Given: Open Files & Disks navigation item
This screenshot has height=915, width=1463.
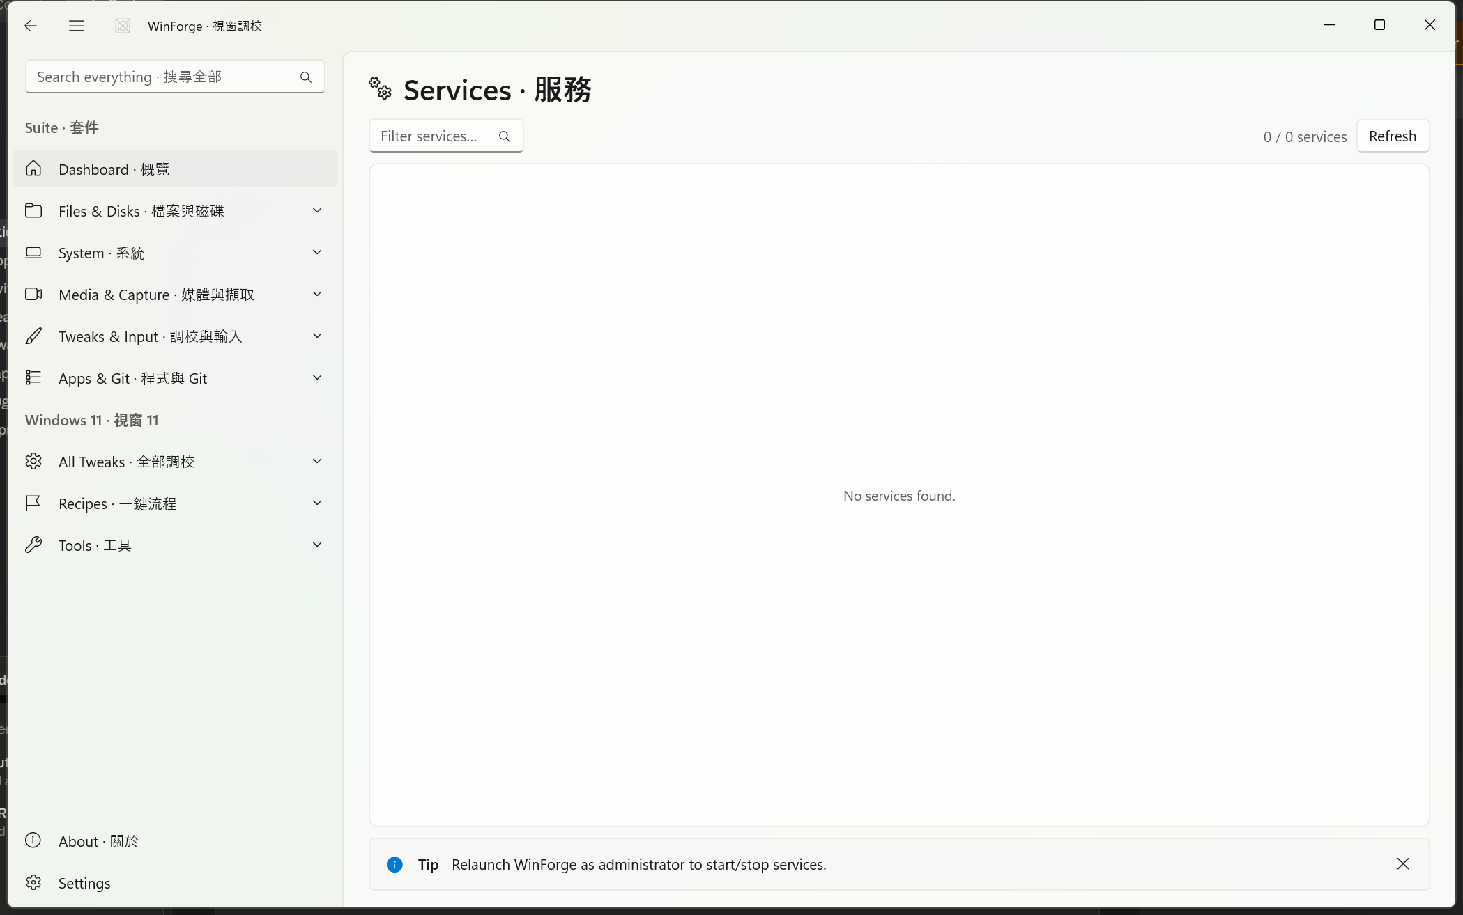Looking at the screenshot, I should pos(175,210).
